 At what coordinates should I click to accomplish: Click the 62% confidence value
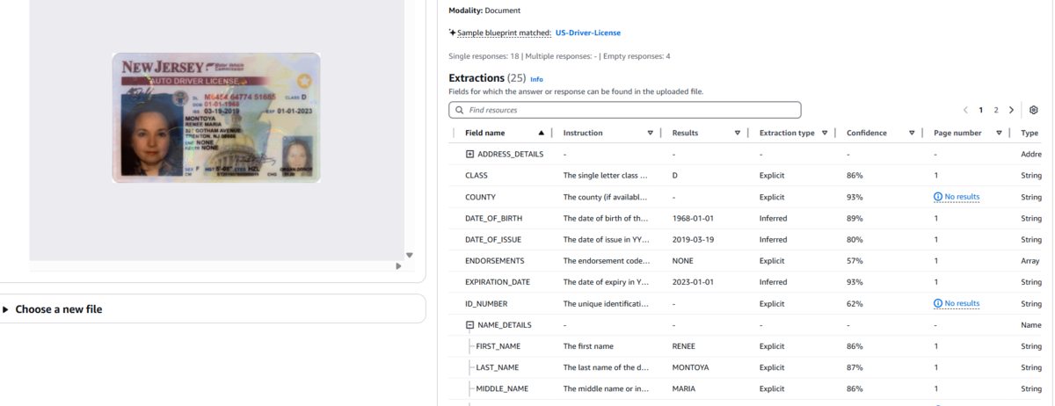click(x=855, y=303)
